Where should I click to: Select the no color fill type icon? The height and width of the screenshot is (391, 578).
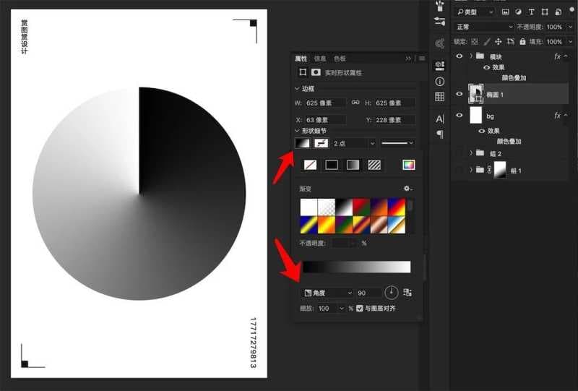pyautogui.click(x=311, y=165)
